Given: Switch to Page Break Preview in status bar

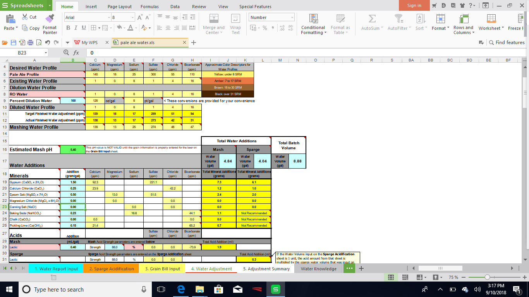Looking at the screenshot, I should point(405,277).
